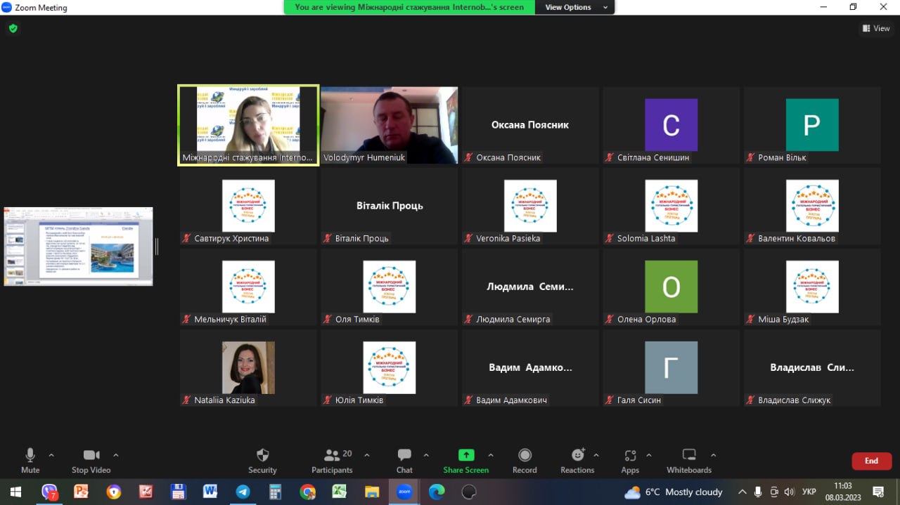Click the red End button

tap(871, 461)
